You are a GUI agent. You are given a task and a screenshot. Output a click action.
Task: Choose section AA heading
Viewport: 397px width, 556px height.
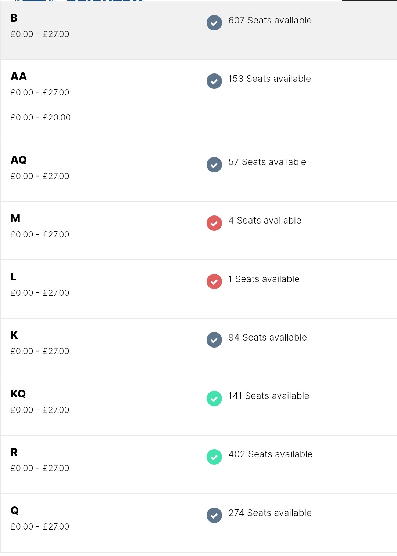19,76
